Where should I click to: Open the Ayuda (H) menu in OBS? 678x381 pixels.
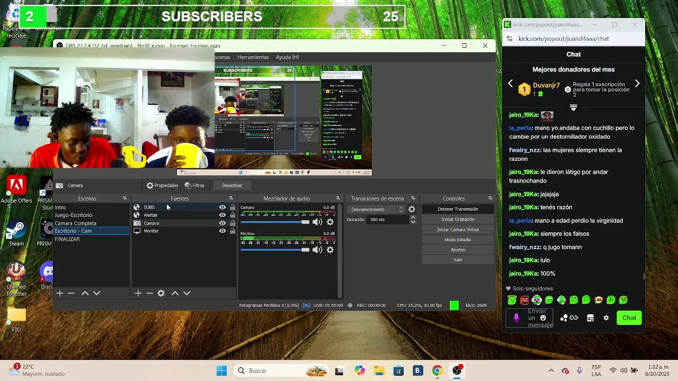(288, 57)
